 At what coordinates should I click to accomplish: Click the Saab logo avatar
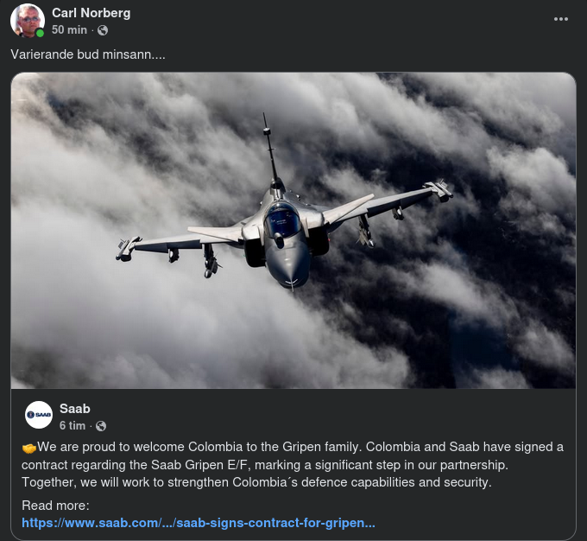tap(39, 415)
